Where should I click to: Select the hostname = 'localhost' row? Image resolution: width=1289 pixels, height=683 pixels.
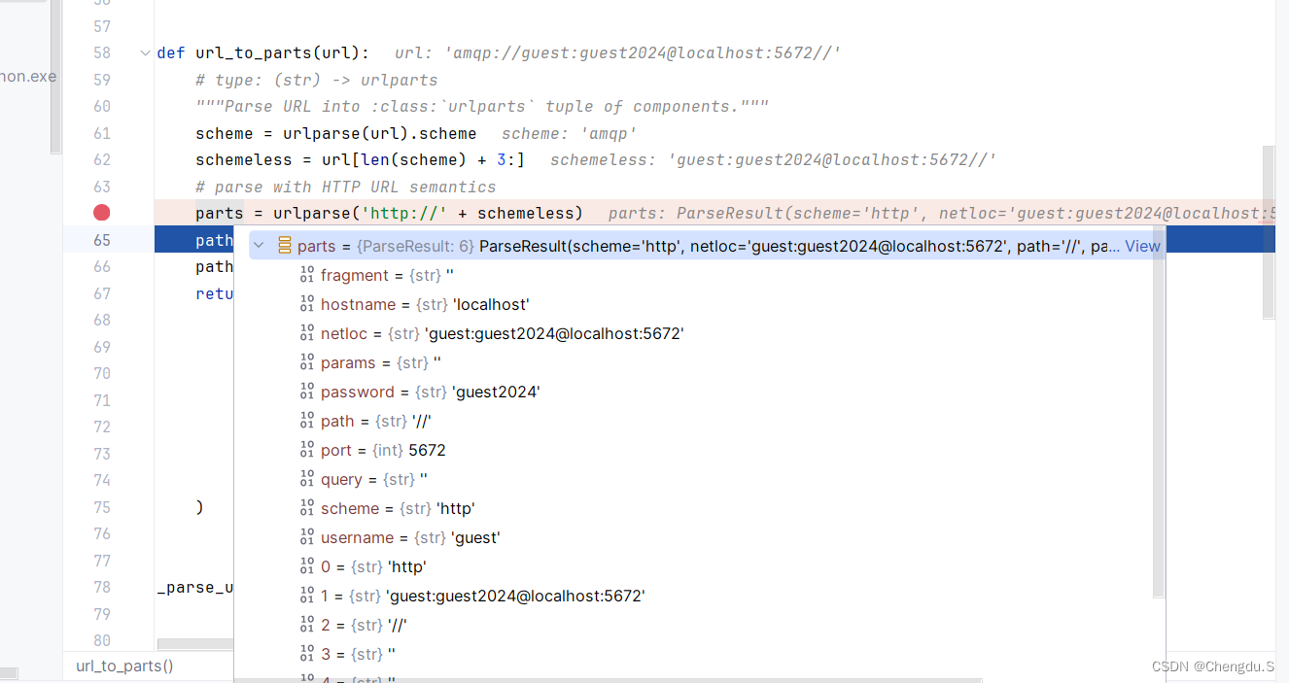click(x=702, y=304)
